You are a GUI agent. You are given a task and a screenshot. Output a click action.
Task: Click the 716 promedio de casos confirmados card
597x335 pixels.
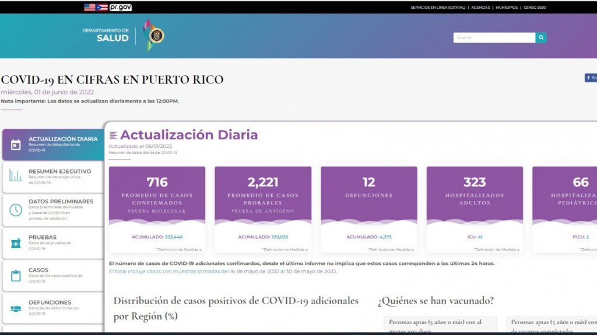157,210
